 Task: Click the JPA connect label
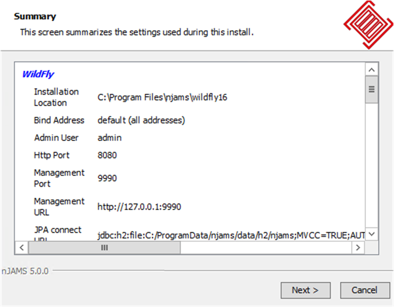point(58,233)
